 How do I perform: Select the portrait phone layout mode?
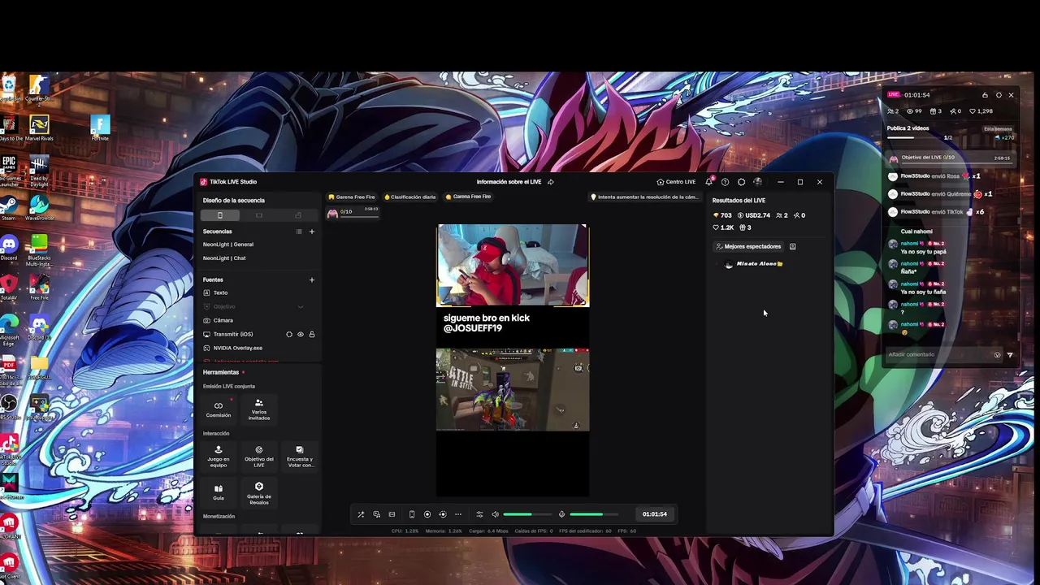(x=219, y=215)
